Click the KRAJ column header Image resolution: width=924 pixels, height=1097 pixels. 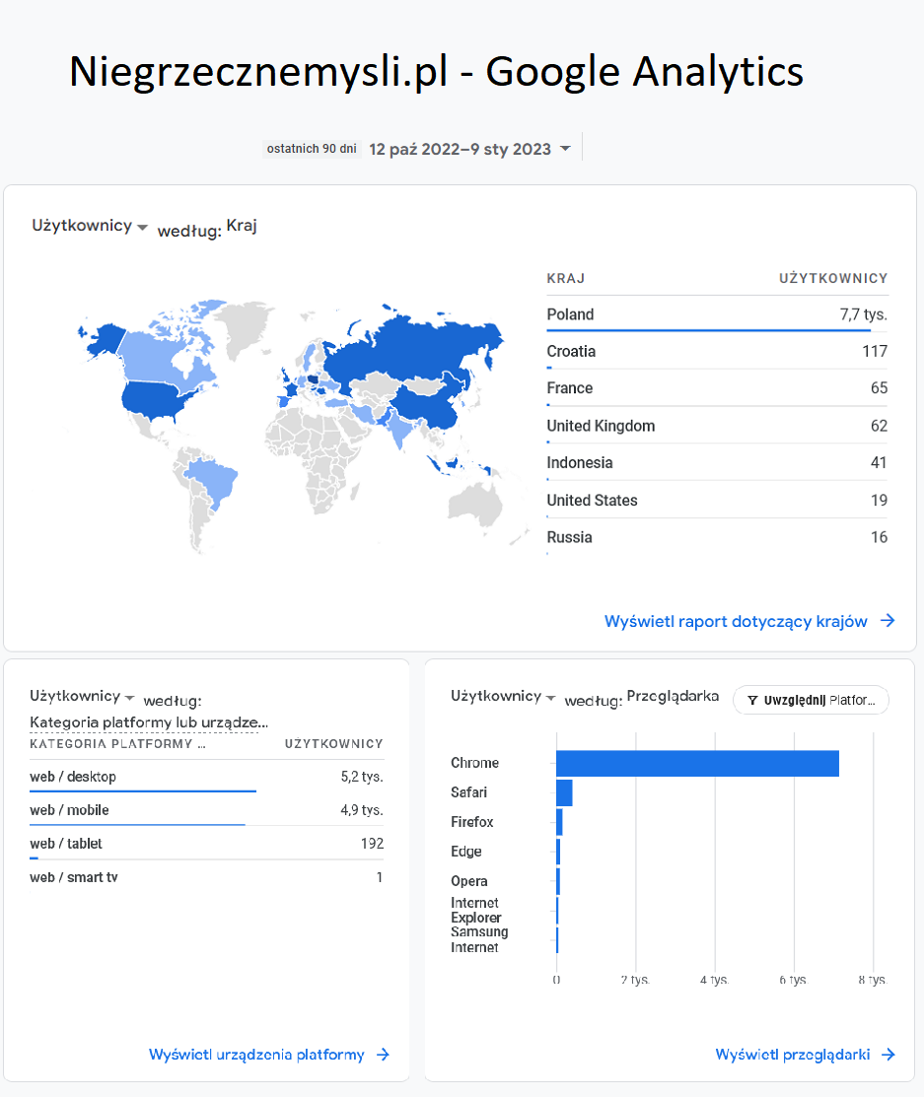coord(566,279)
